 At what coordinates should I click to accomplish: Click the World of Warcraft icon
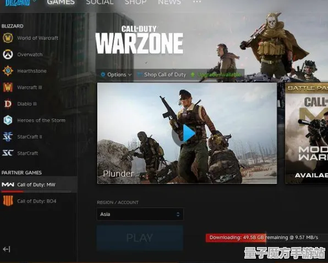point(8,38)
